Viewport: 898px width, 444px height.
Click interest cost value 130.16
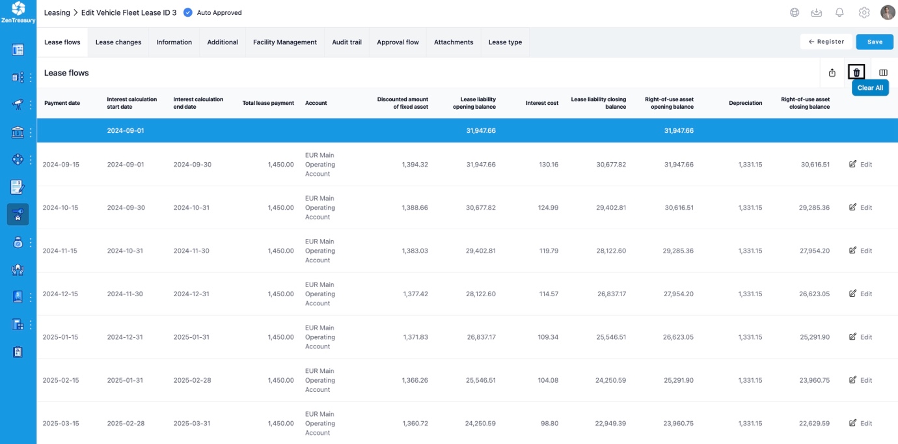coord(549,165)
